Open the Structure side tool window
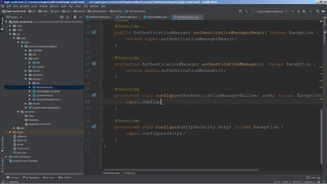 click(x=2, y=165)
